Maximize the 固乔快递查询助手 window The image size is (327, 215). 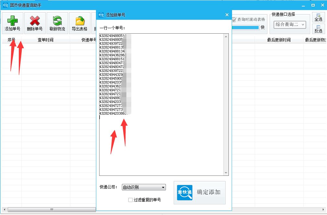coord(313,5)
